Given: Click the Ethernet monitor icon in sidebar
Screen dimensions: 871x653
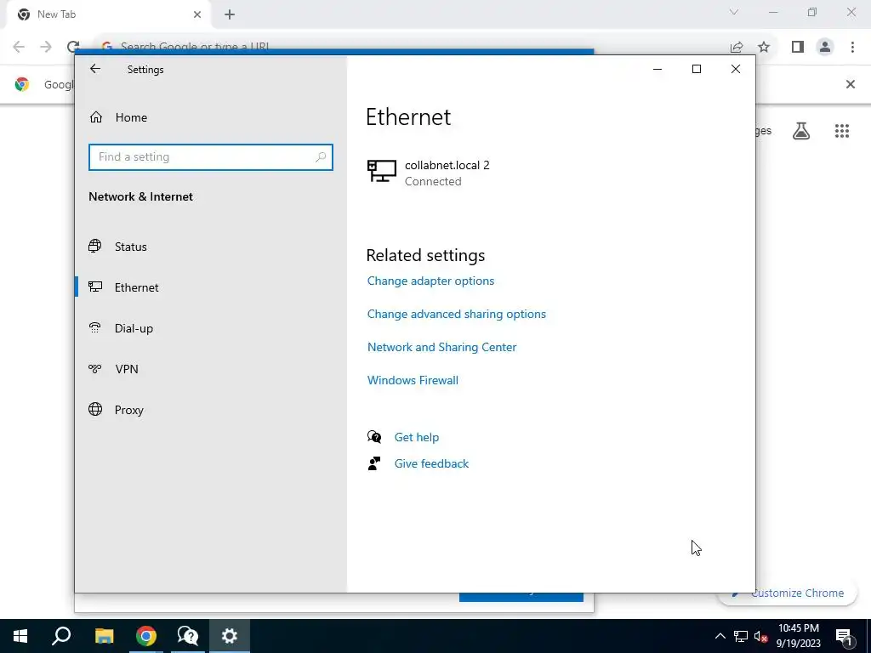Looking at the screenshot, I should pos(95,287).
